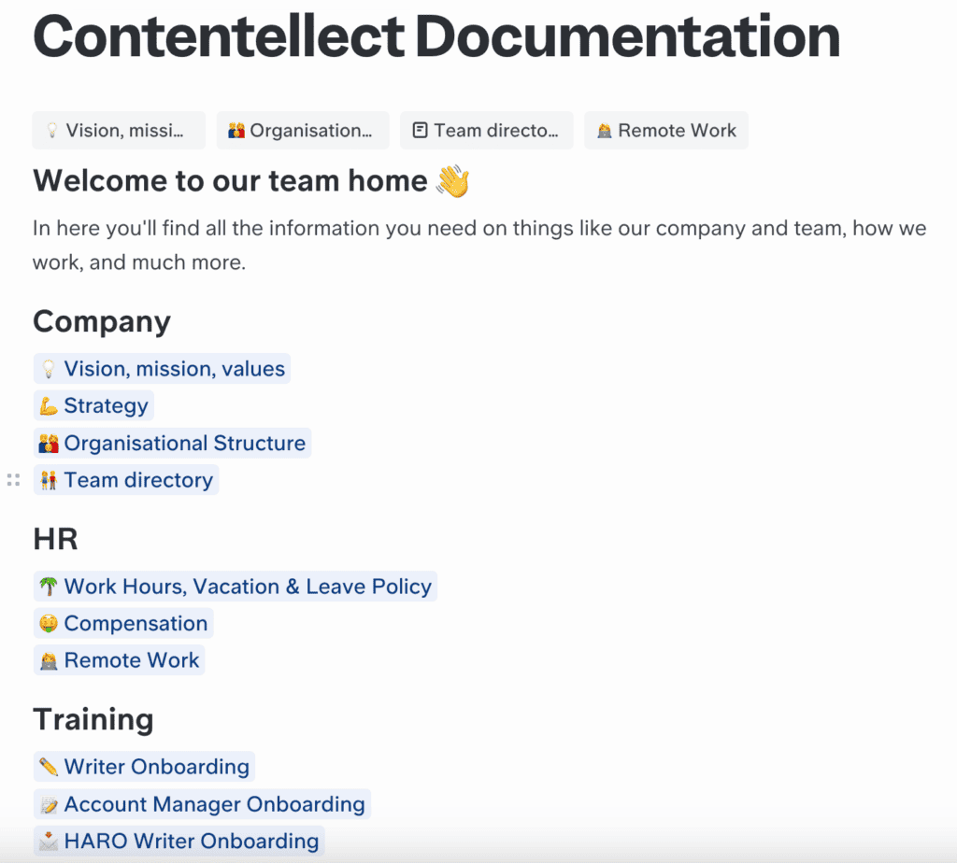The image size is (957, 863).
Task: Open the Compensation page under HR
Action: pyautogui.click(x=136, y=623)
